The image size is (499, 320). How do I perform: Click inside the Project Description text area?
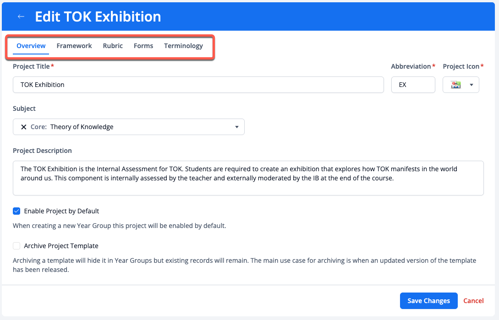[248, 178]
